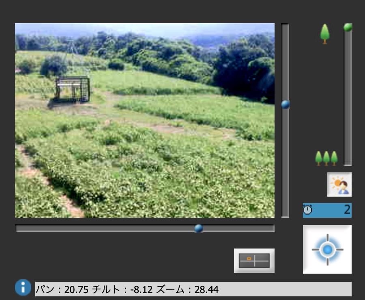This screenshot has height=300, width=365.
Task: Click the cage structure in camera view
Action: pyautogui.click(x=72, y=89)
